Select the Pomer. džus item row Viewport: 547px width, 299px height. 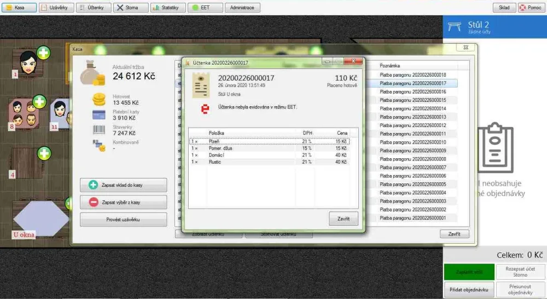point(269,148)
